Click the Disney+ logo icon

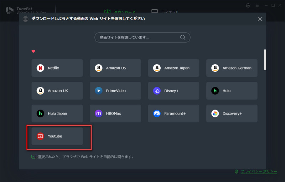pyautogui.click(x=157, y=91)
